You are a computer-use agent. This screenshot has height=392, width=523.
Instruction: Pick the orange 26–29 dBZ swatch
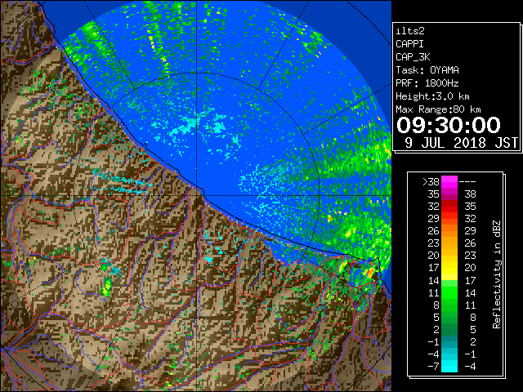449,230
